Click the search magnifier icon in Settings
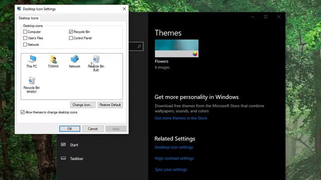 point(139,46)
